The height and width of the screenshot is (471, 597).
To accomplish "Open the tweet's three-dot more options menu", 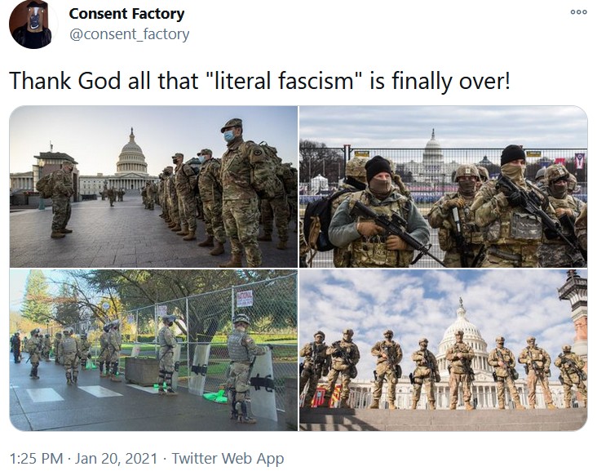I will (x=578, y=11).
